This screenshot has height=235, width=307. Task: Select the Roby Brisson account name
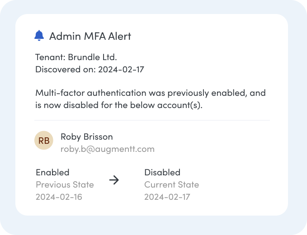point(87,137)
